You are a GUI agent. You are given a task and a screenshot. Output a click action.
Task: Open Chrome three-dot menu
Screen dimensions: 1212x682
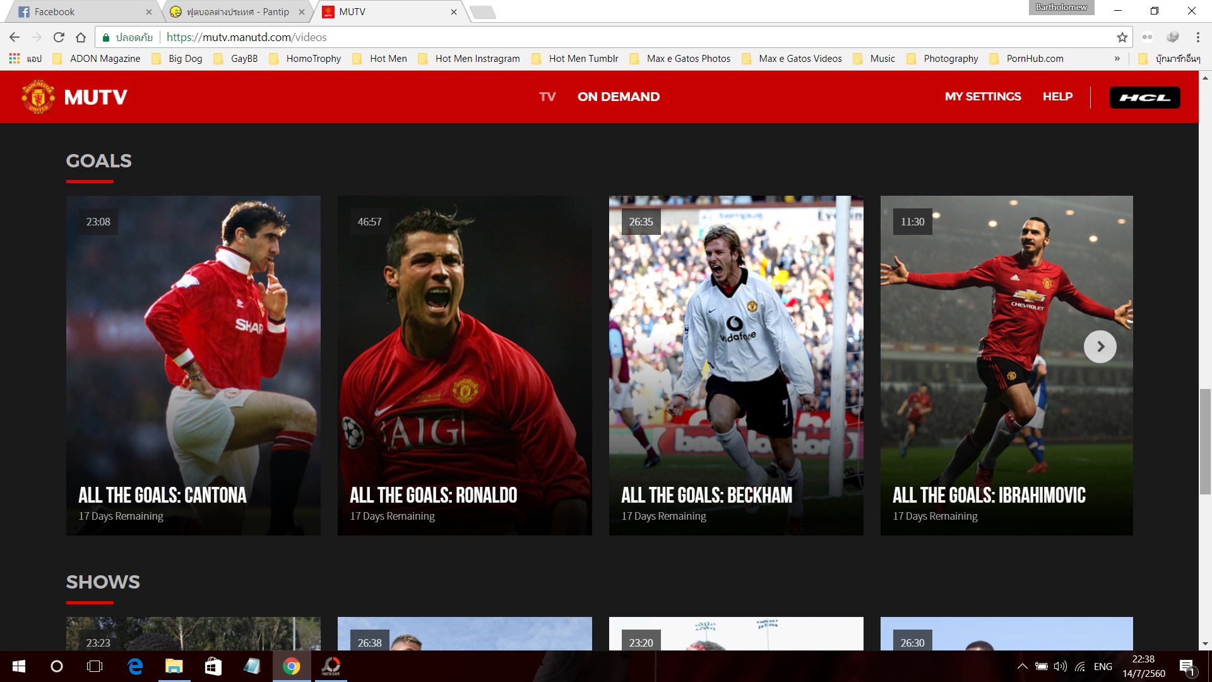1197,37
